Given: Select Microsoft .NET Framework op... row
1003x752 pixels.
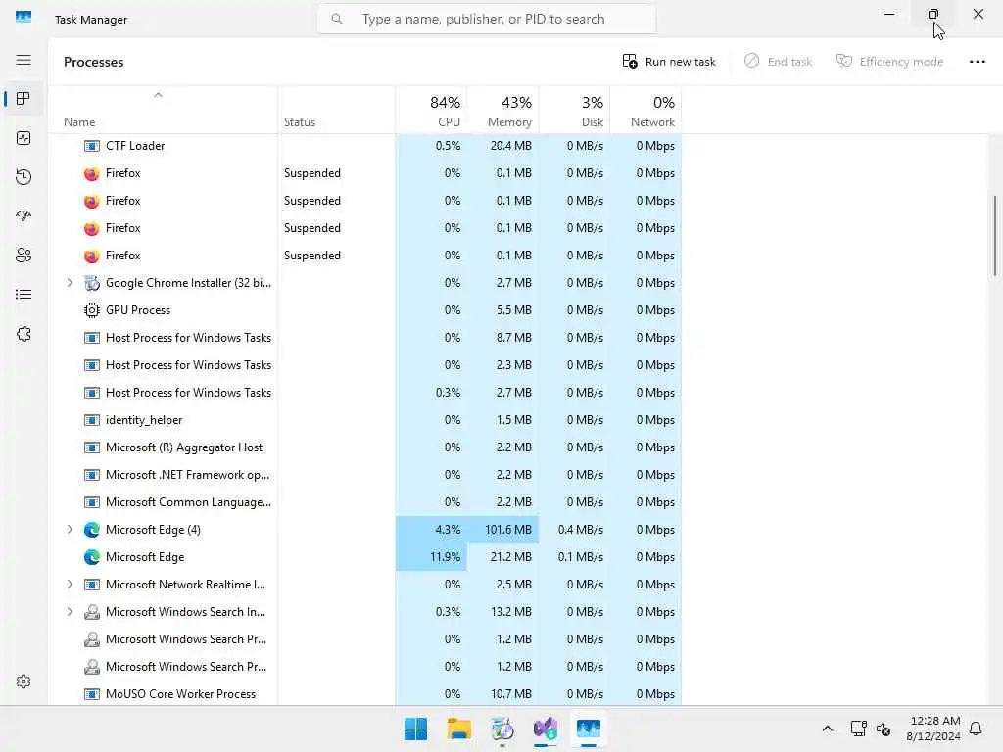Looking at the screenshot, I should pos(364,475).
